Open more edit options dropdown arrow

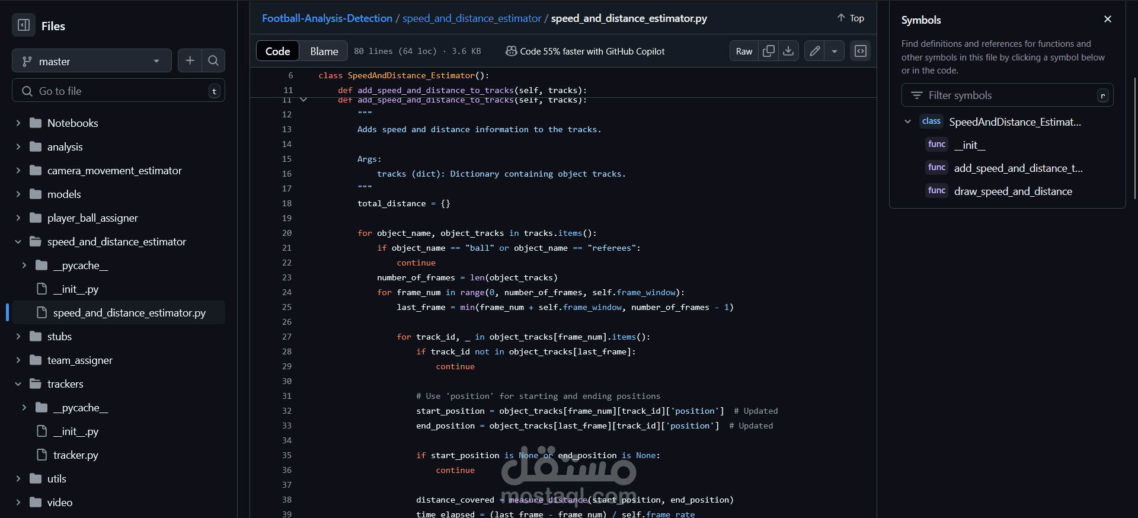coord(835,51)
